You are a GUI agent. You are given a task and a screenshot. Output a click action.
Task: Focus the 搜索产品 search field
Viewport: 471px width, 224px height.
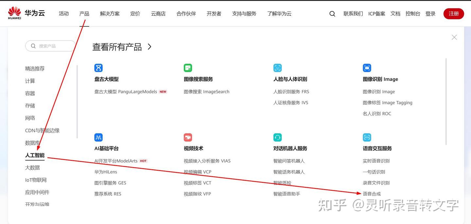coord(51,46)
